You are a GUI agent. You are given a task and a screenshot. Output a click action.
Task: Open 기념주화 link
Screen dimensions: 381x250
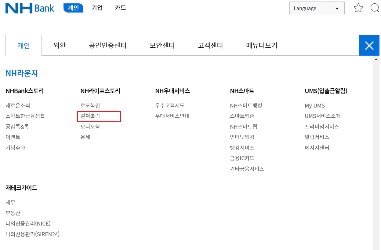(x=15, y=148)
